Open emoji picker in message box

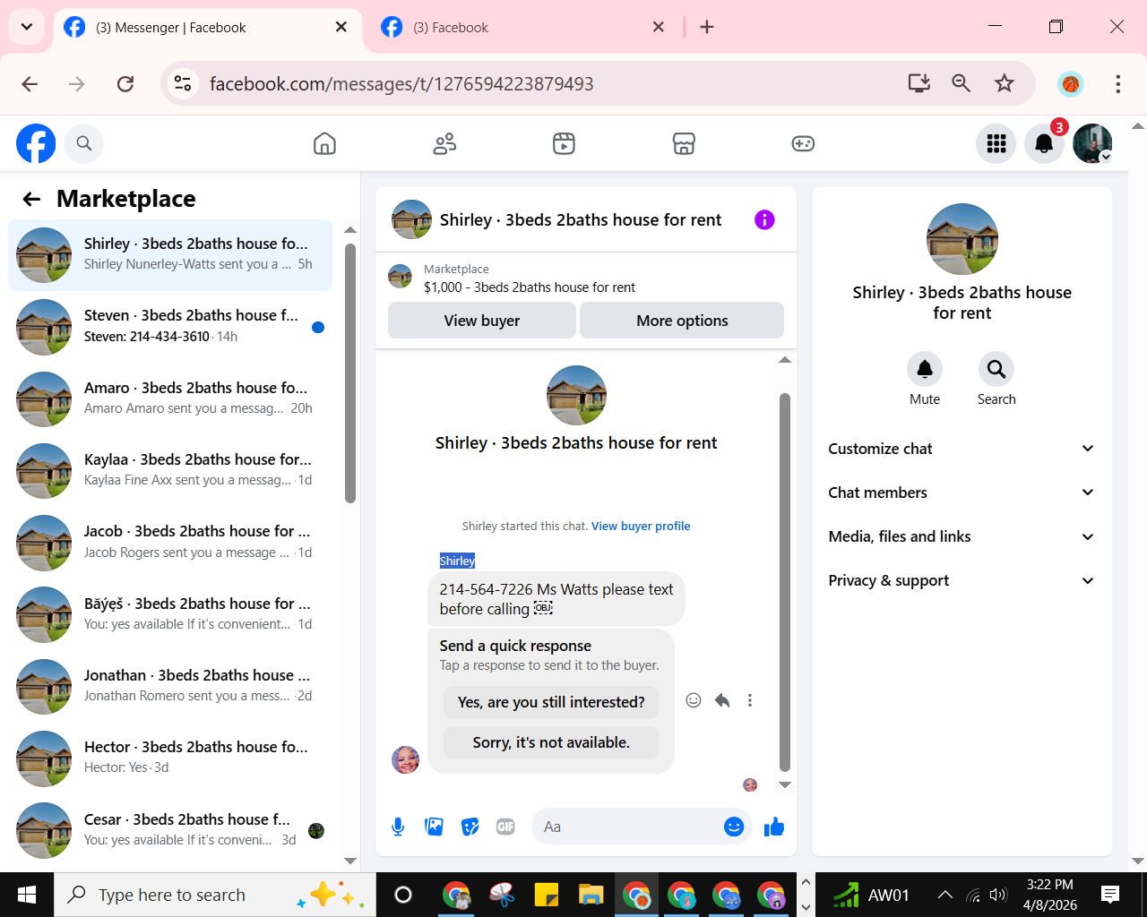[x=734, y=827]
